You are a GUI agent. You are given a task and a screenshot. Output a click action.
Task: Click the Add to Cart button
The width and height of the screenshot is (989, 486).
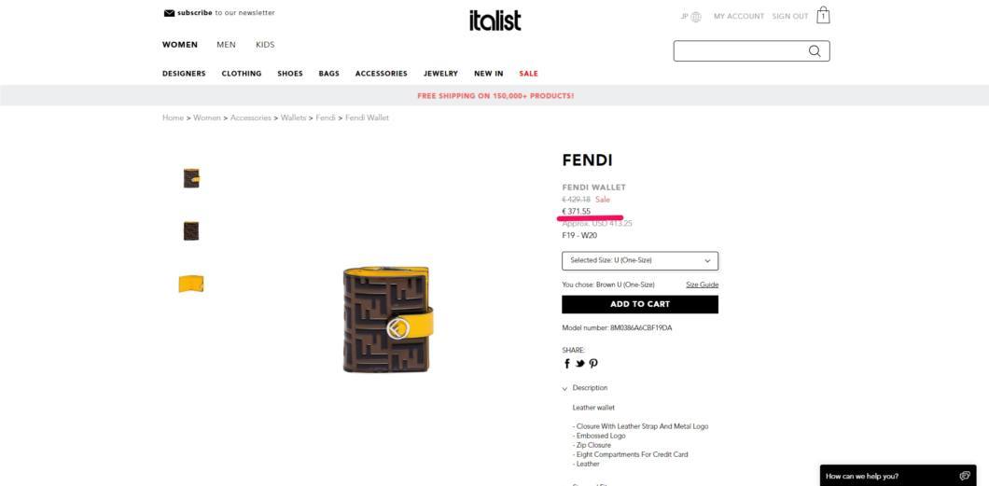click(639, 304)
